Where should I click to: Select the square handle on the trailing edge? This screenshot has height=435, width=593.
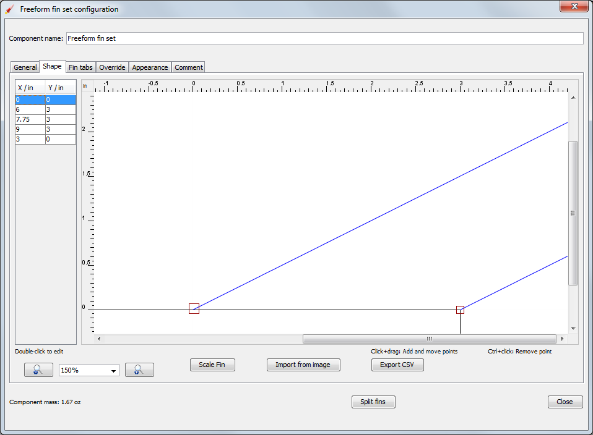click(x=460, y=310)
